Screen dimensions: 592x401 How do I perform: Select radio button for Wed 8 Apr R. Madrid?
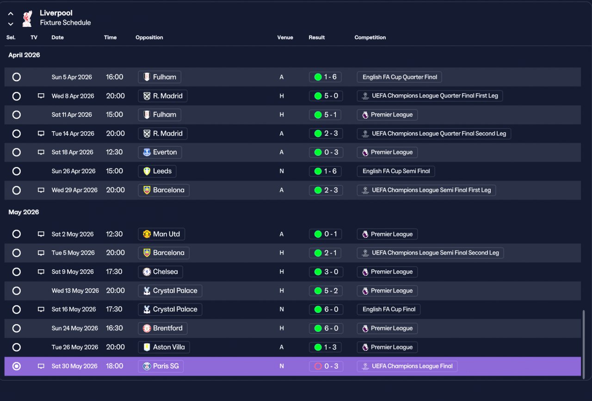17,96
